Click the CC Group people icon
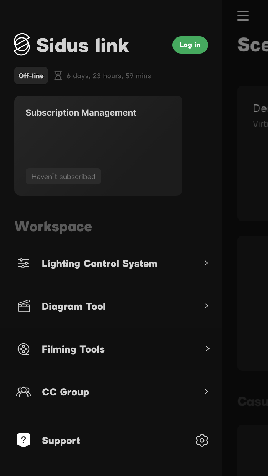Viewport: 268px width, 476px height. tap(24, 392)
